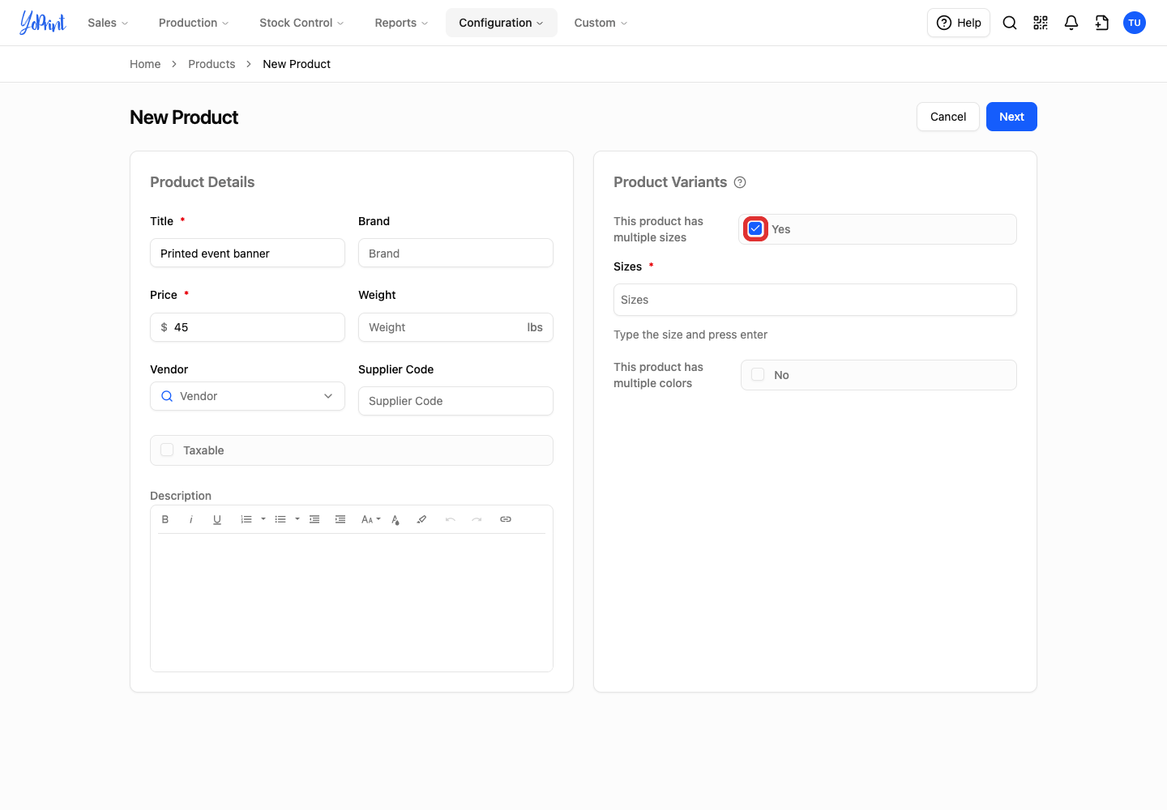Increase indent in Description editor
1167x810 pixels.
[340, 519]
